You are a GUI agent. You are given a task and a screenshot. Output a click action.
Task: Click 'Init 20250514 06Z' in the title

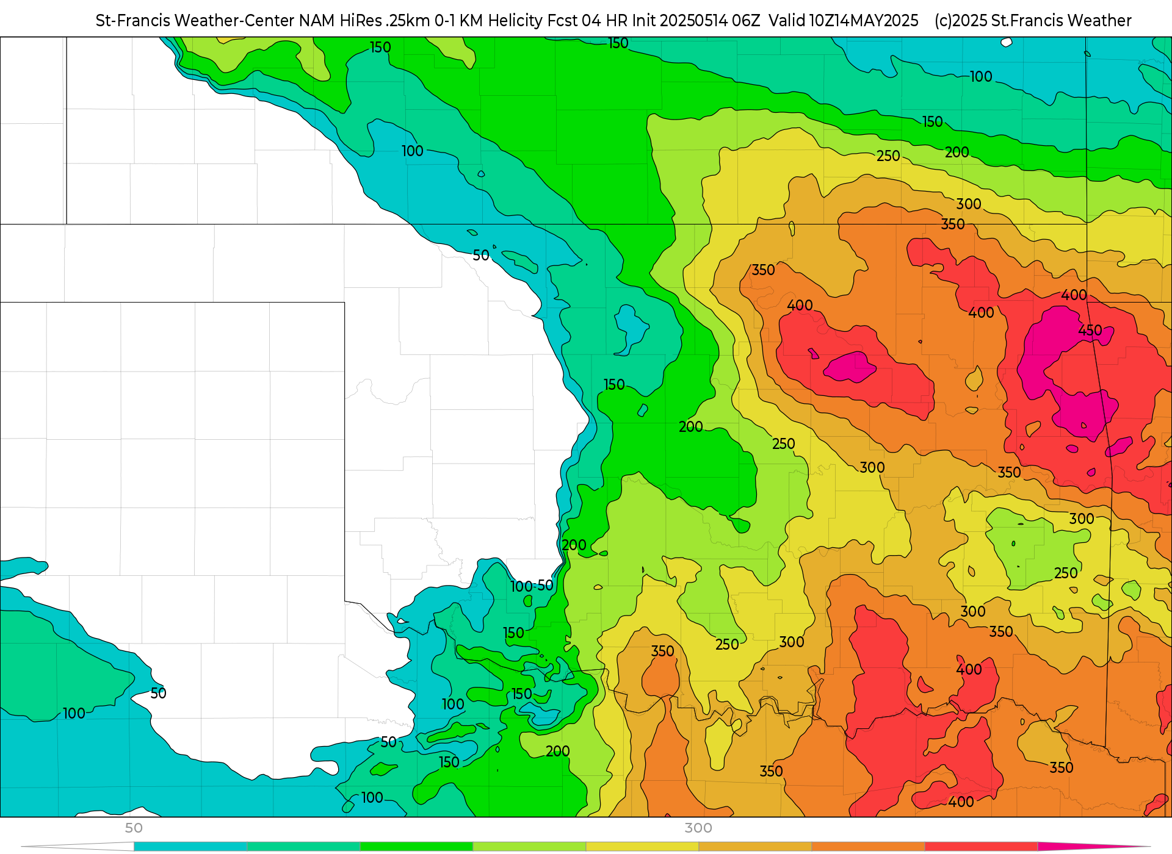(x=696, y=21)
